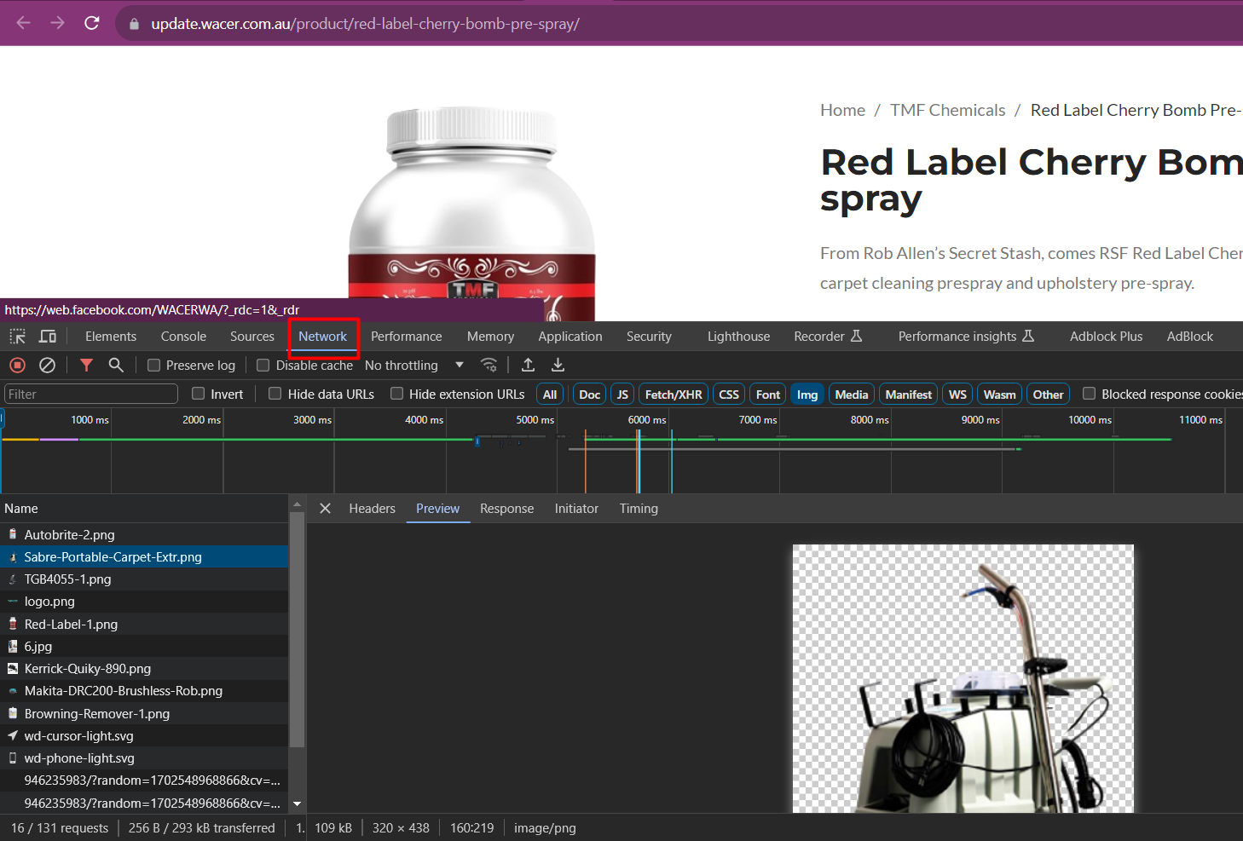The image size is (1243, 841).
Task: Switch to the Console panel
Action: [x=183, y=337]
